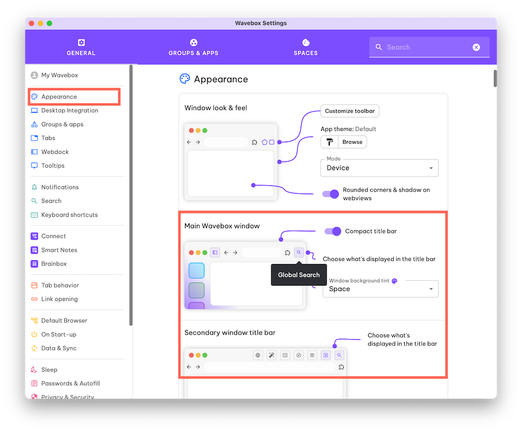Click the gray-green space tile in preview
This screenshot has width=522, height=432.
pyautogui.click(x=196, y=290)
